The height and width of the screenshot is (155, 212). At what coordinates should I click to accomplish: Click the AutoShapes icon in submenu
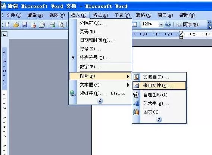coord(136,94)
